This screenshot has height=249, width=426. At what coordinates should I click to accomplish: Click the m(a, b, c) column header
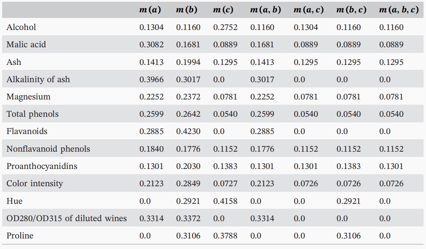coord(399,10)
